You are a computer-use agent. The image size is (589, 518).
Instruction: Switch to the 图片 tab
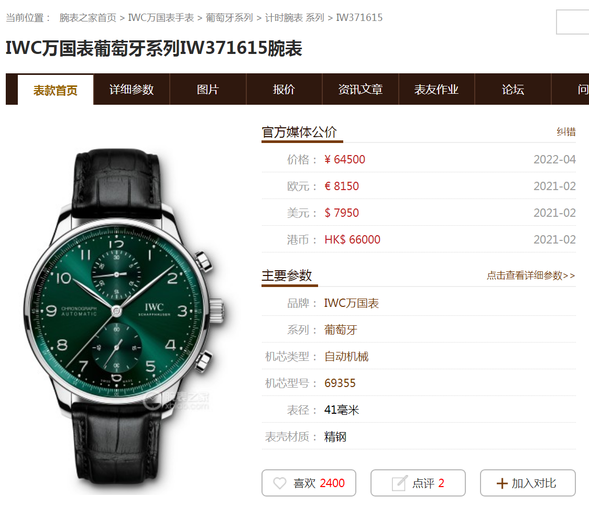(x=208, y=90)
